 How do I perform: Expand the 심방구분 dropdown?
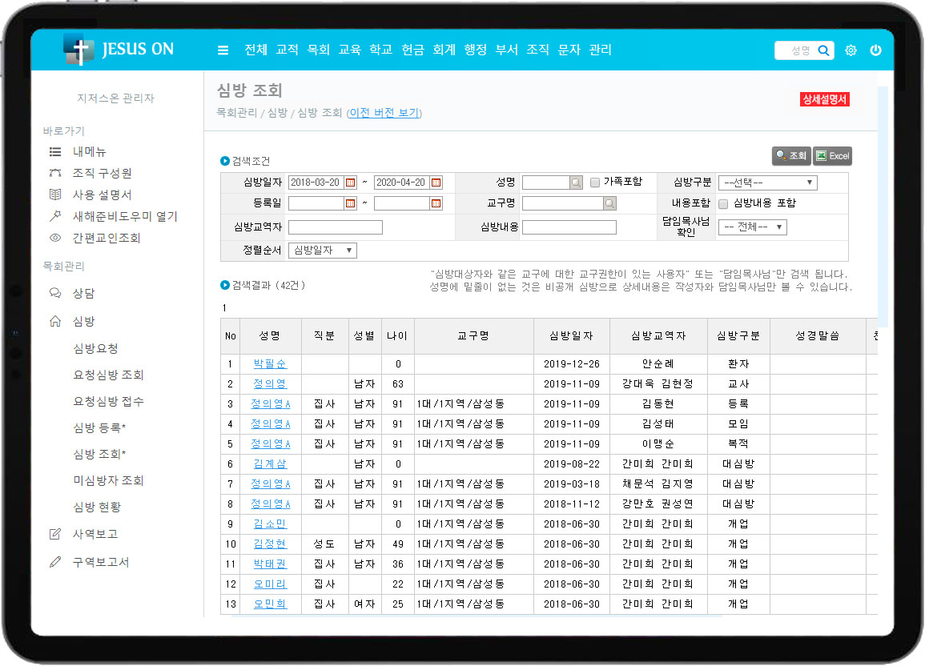coord(766,183)
